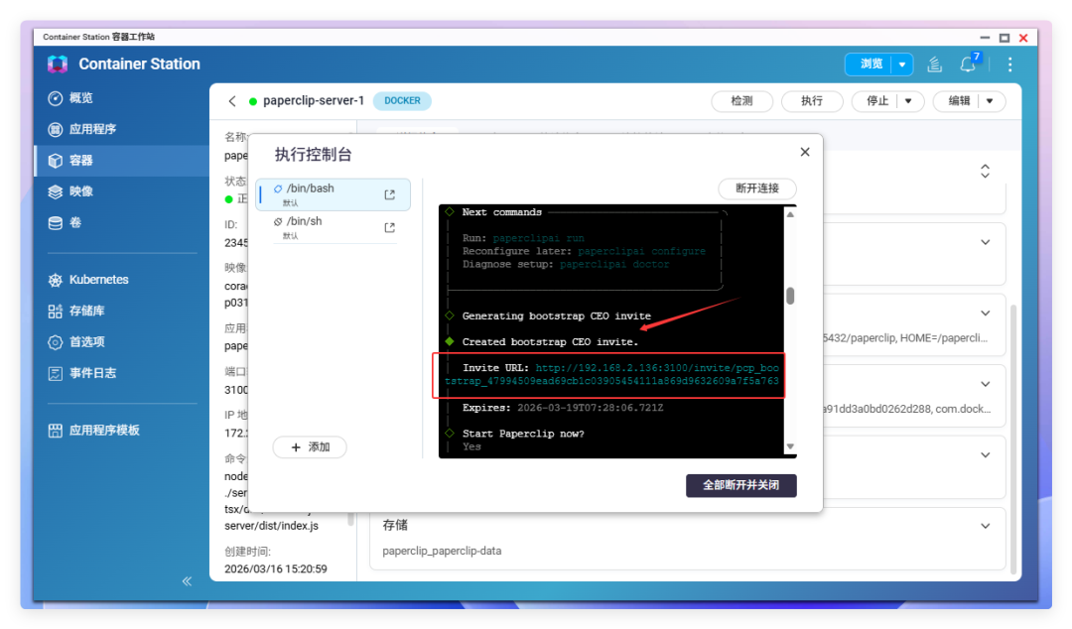1072x629 pixels.
Task: Open the Browse button dropdown arrow
Action: (x=902, y=64)
